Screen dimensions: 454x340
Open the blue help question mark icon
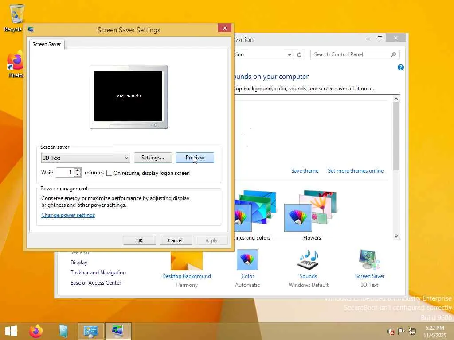coord(401,67)
